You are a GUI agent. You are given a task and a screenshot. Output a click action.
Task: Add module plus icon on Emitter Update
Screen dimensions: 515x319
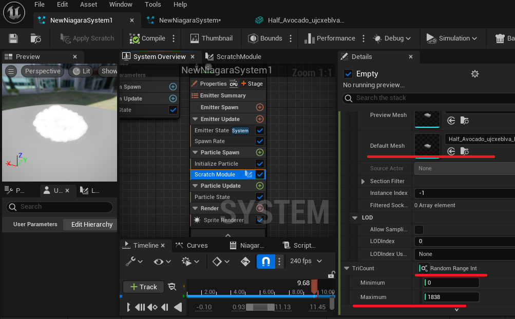click(260, 119)
